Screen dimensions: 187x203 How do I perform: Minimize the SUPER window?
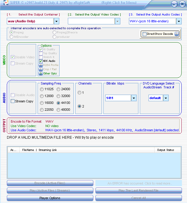[x=174, y=4]
